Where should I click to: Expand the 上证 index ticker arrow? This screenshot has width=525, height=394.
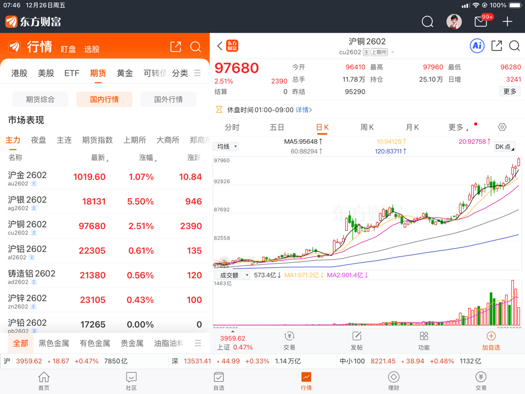click(x=233, y=332)
